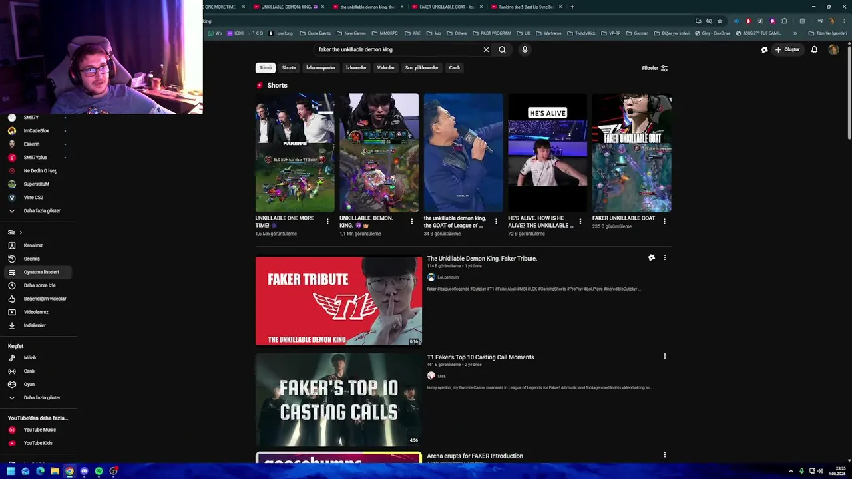Start voice search with the microphone icon
852x479 pixels.
[x=525, y=49]
